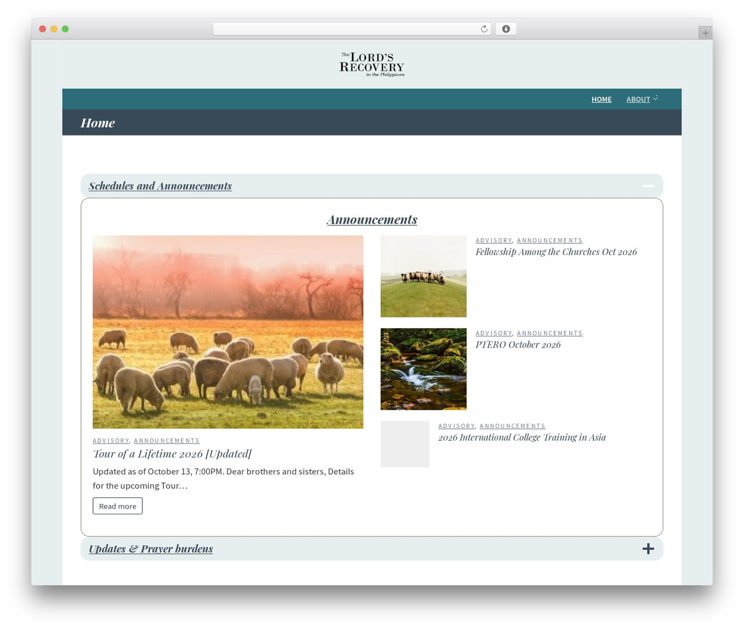Click the Schedules and Announcements heading link
744x630 pixels.
pos(160,186)
